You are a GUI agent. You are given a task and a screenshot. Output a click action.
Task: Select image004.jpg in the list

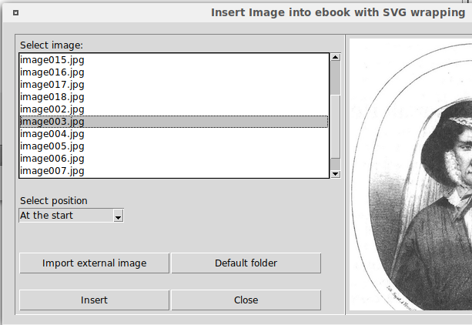pos(174,134)
